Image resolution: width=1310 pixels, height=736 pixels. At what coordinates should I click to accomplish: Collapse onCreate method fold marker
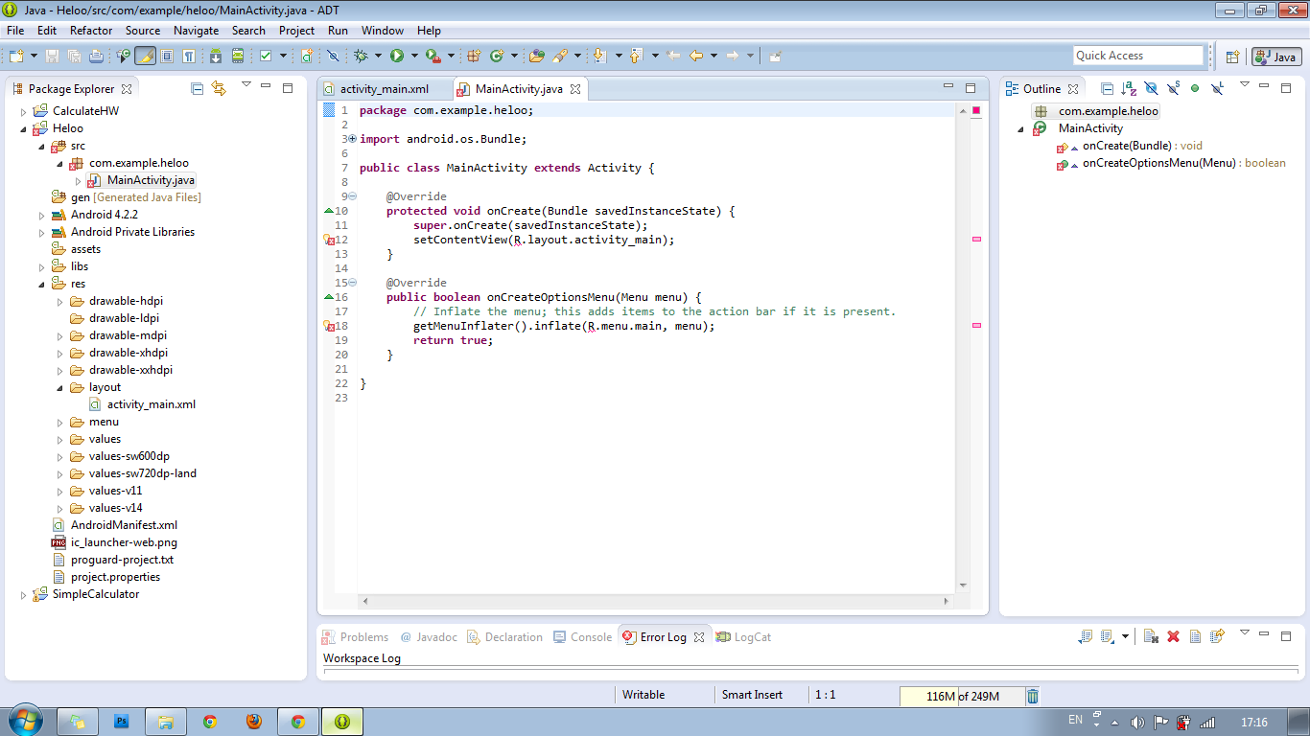coord(352,196)
